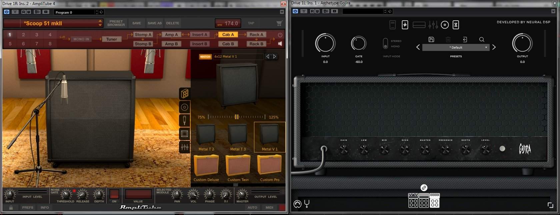The image size is (560, 215).
Task: Open the preset search magnifier icon
Action: (482, 39)
